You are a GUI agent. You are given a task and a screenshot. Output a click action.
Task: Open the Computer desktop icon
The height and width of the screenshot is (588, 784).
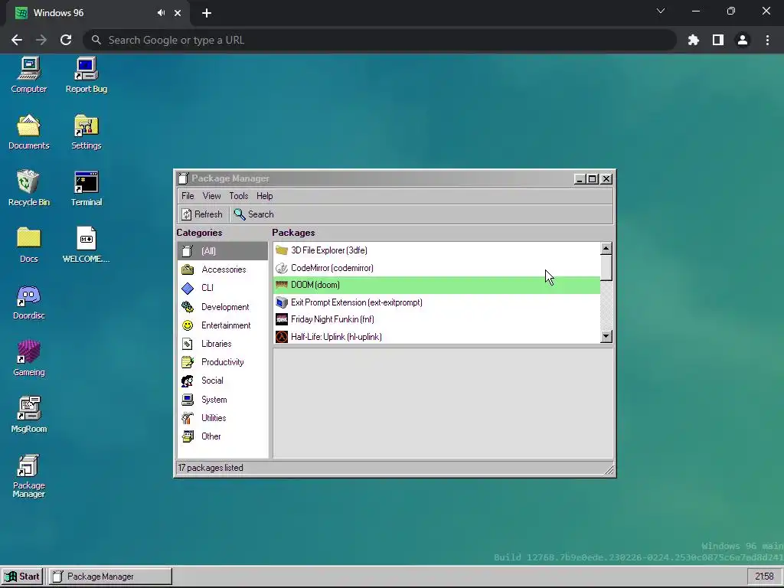28,75
